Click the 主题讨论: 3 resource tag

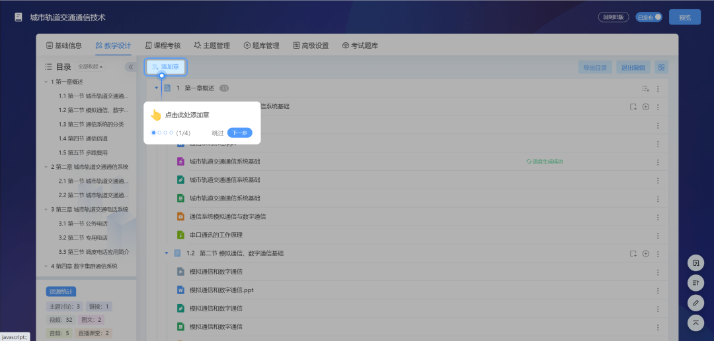(x=65, y=307)
